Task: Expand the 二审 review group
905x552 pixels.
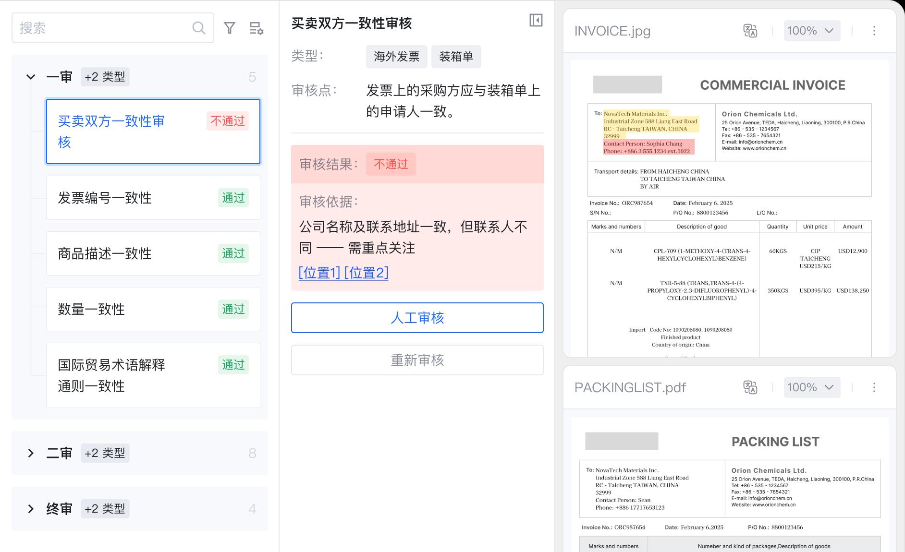Action: click(x=31, y=453)
